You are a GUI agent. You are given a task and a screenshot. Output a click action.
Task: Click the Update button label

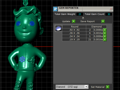[66, 21]
